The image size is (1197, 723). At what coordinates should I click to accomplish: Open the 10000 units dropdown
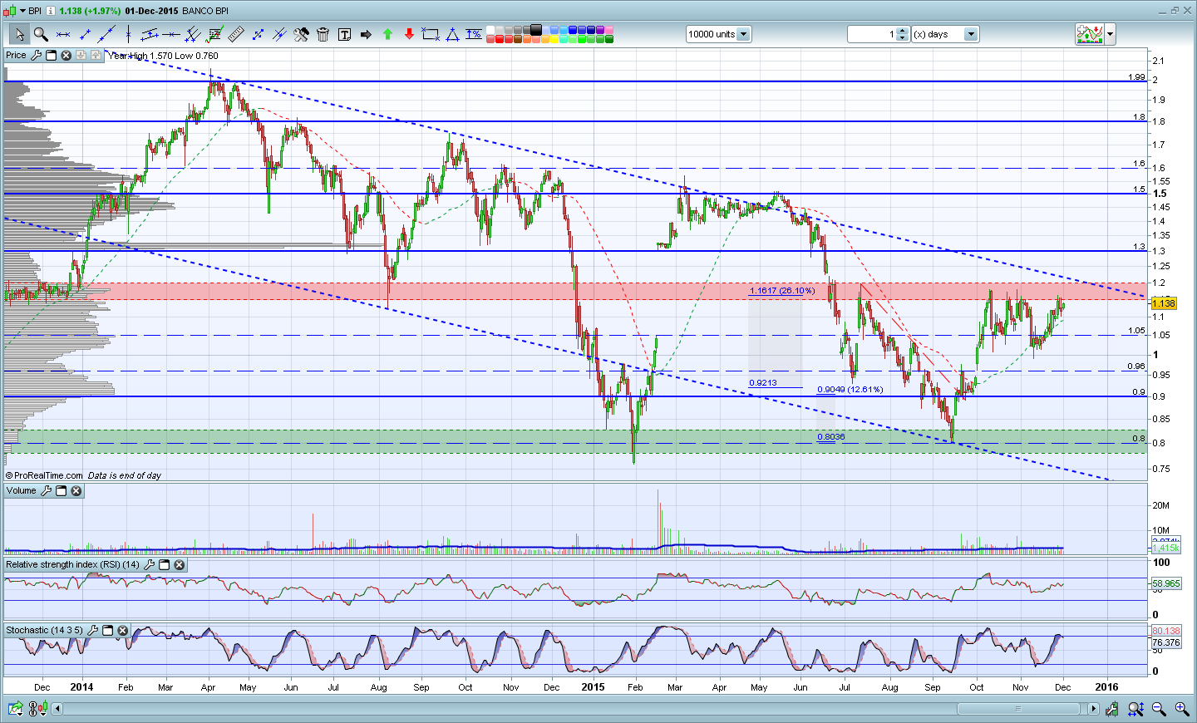coord(743,34)
